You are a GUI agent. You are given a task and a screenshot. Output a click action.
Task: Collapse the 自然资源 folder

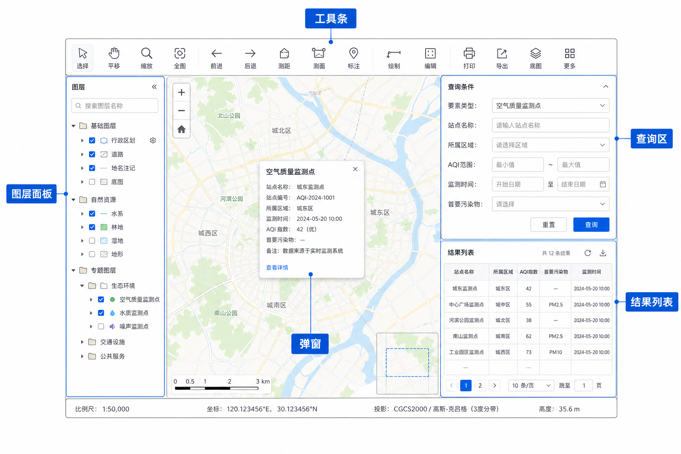coord(74,200)
